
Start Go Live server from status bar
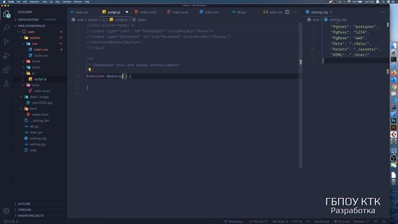341,222
